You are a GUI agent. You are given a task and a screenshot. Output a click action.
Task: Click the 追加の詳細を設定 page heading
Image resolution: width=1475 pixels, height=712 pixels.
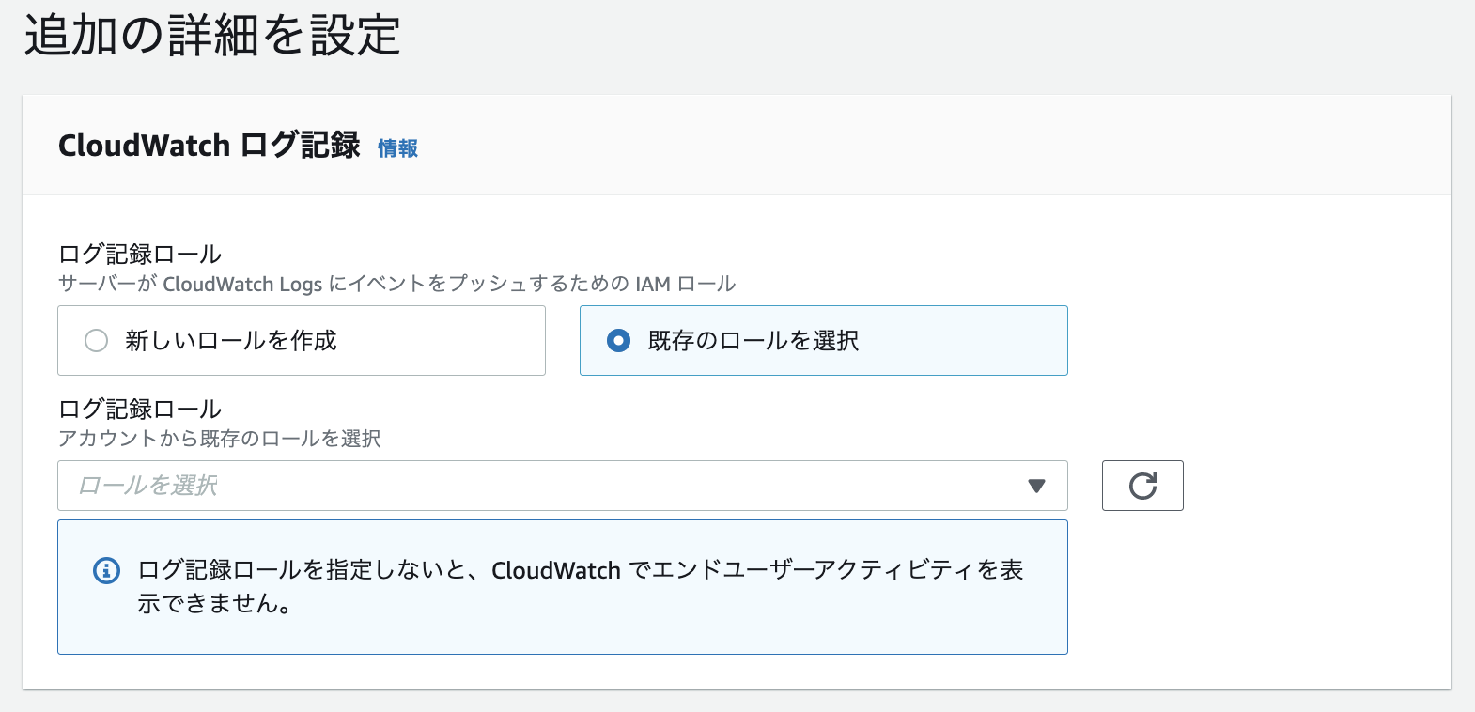click(x=212, y=36)
